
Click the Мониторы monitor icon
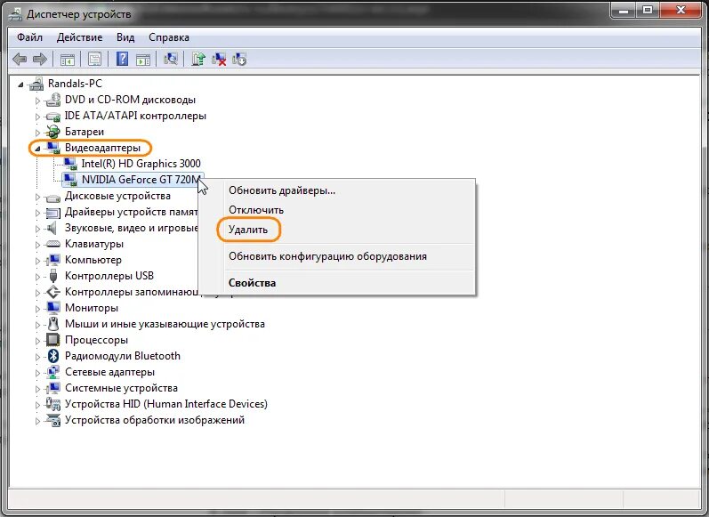(52, 308)
